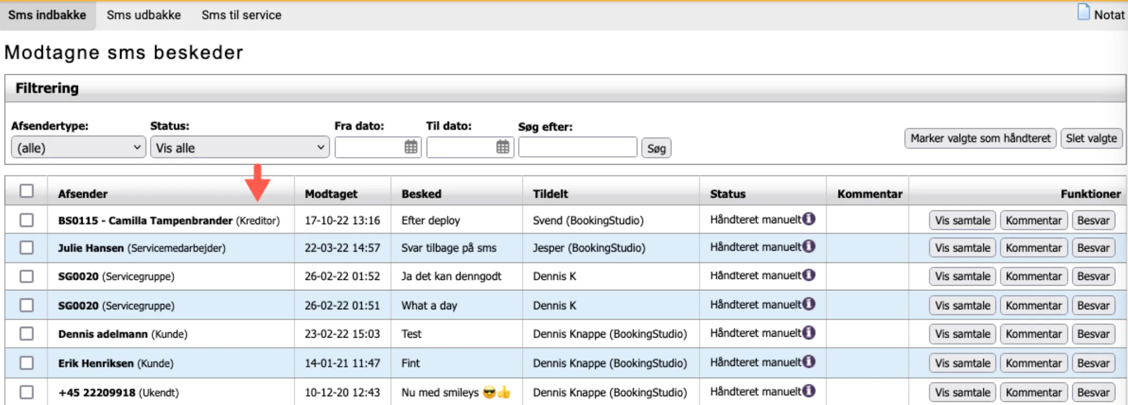1128x405 pixels.
Task: Open Vis samtale for Dennis adelmann
Action: click(x=962, y=334)
